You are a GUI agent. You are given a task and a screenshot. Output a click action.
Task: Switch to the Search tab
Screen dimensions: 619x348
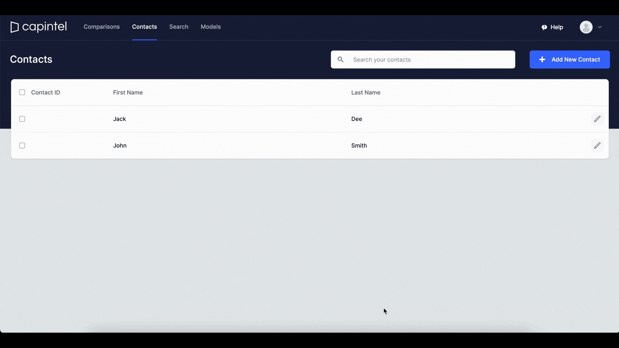tap(179, 27)
